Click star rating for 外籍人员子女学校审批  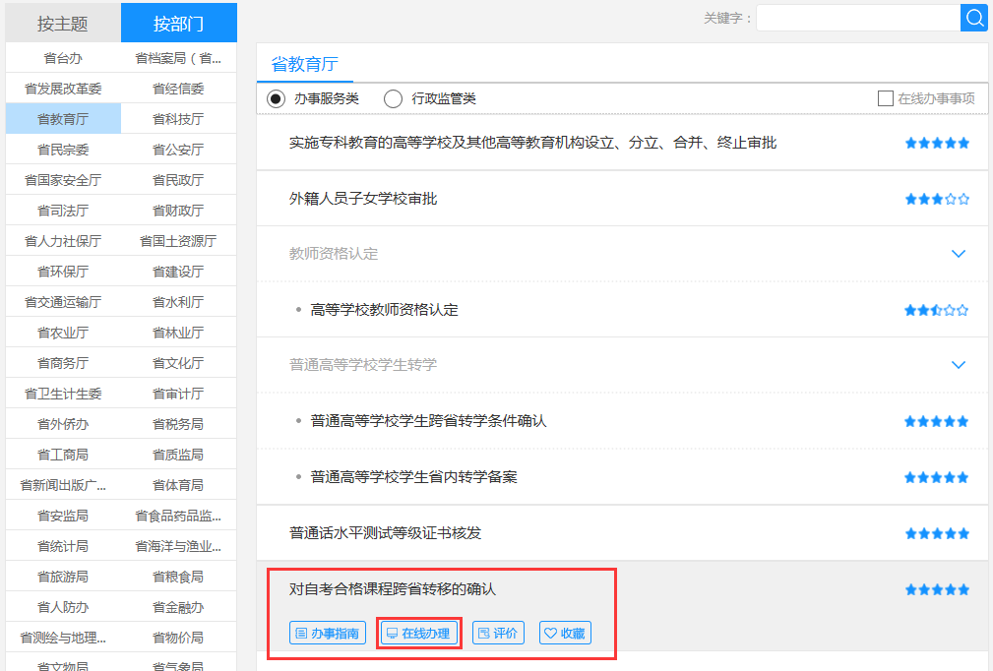[937, 199]
